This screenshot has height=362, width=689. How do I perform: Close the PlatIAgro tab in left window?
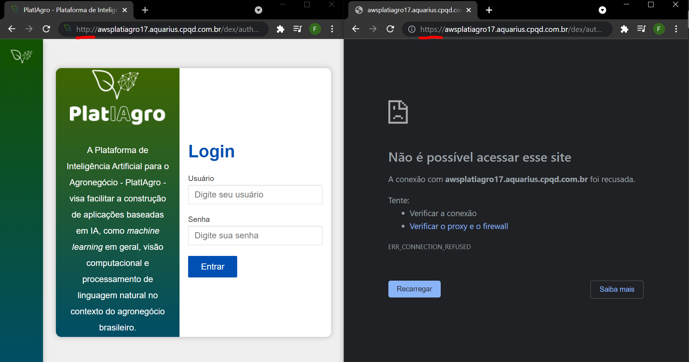(x=125, y=10)
